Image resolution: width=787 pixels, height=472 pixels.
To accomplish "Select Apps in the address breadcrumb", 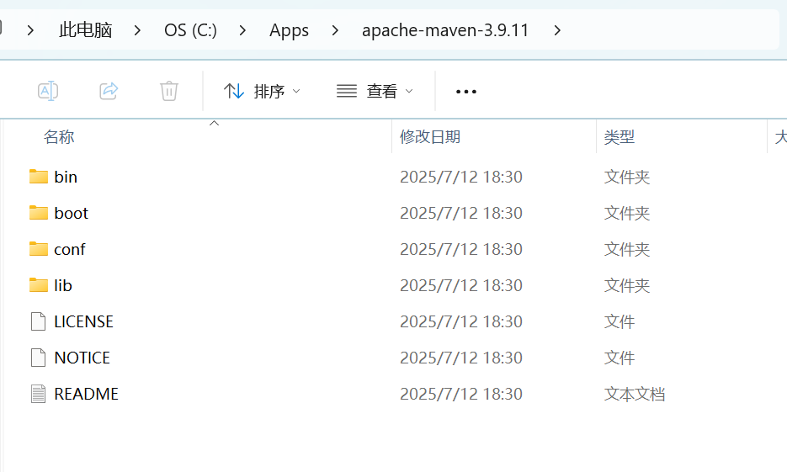I will point(289,30).
